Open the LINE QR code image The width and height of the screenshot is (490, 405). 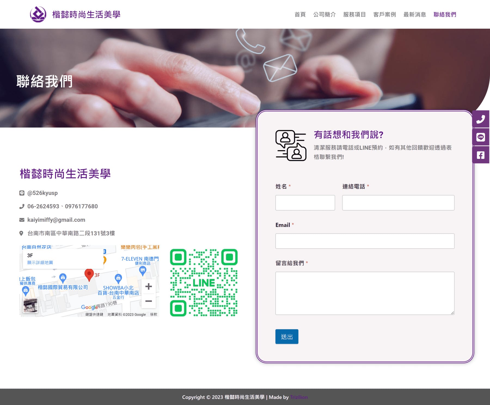coord(204,283)
